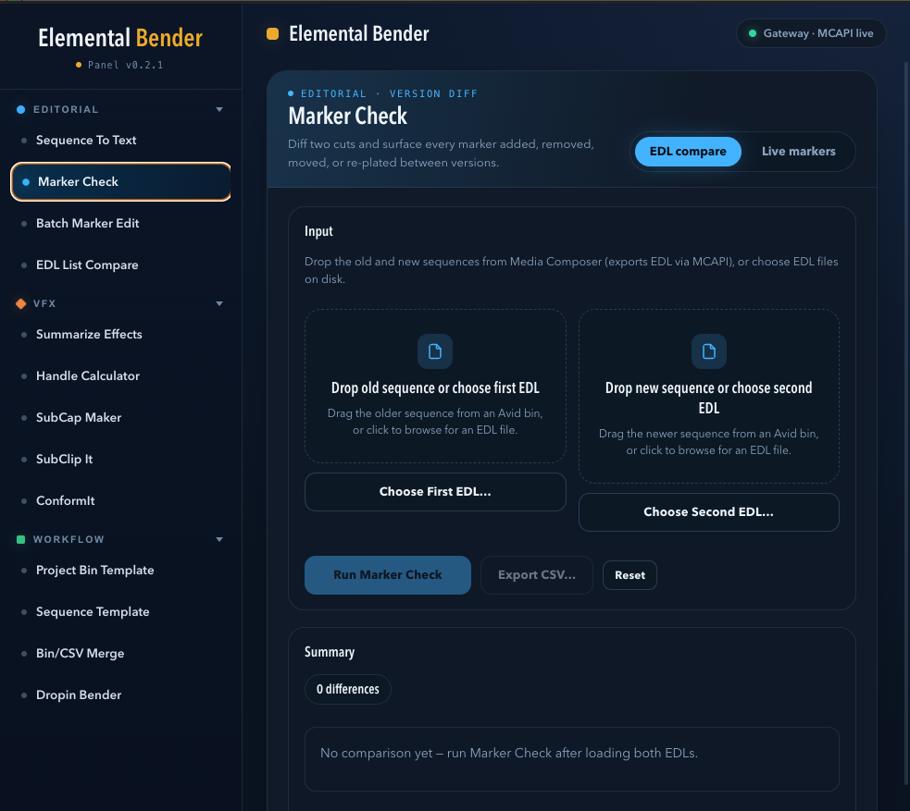Open SubClip It tool
This screenshot has width=910, height=811.
[x=120, y=459]
